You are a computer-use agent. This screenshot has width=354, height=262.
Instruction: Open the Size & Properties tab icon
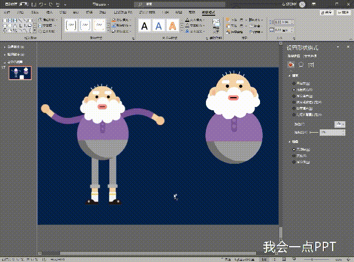(x=311, y=65)
